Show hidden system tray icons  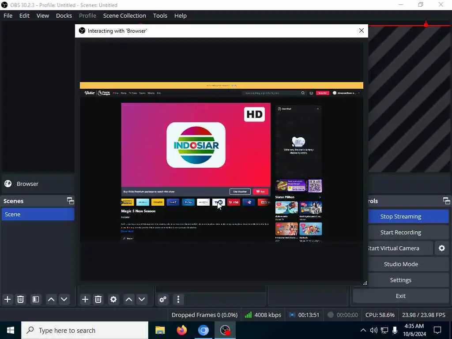[x=363, y=330]
